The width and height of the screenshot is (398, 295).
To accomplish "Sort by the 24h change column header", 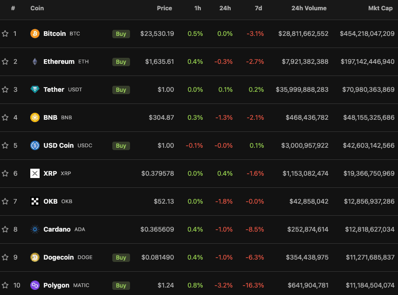I will click(225, 8).
